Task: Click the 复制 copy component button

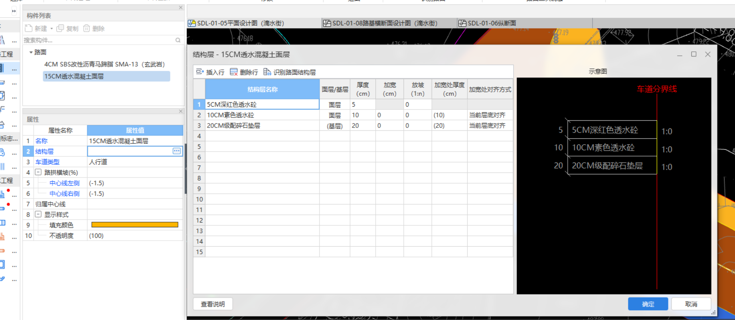Action: tap(67, 28)
